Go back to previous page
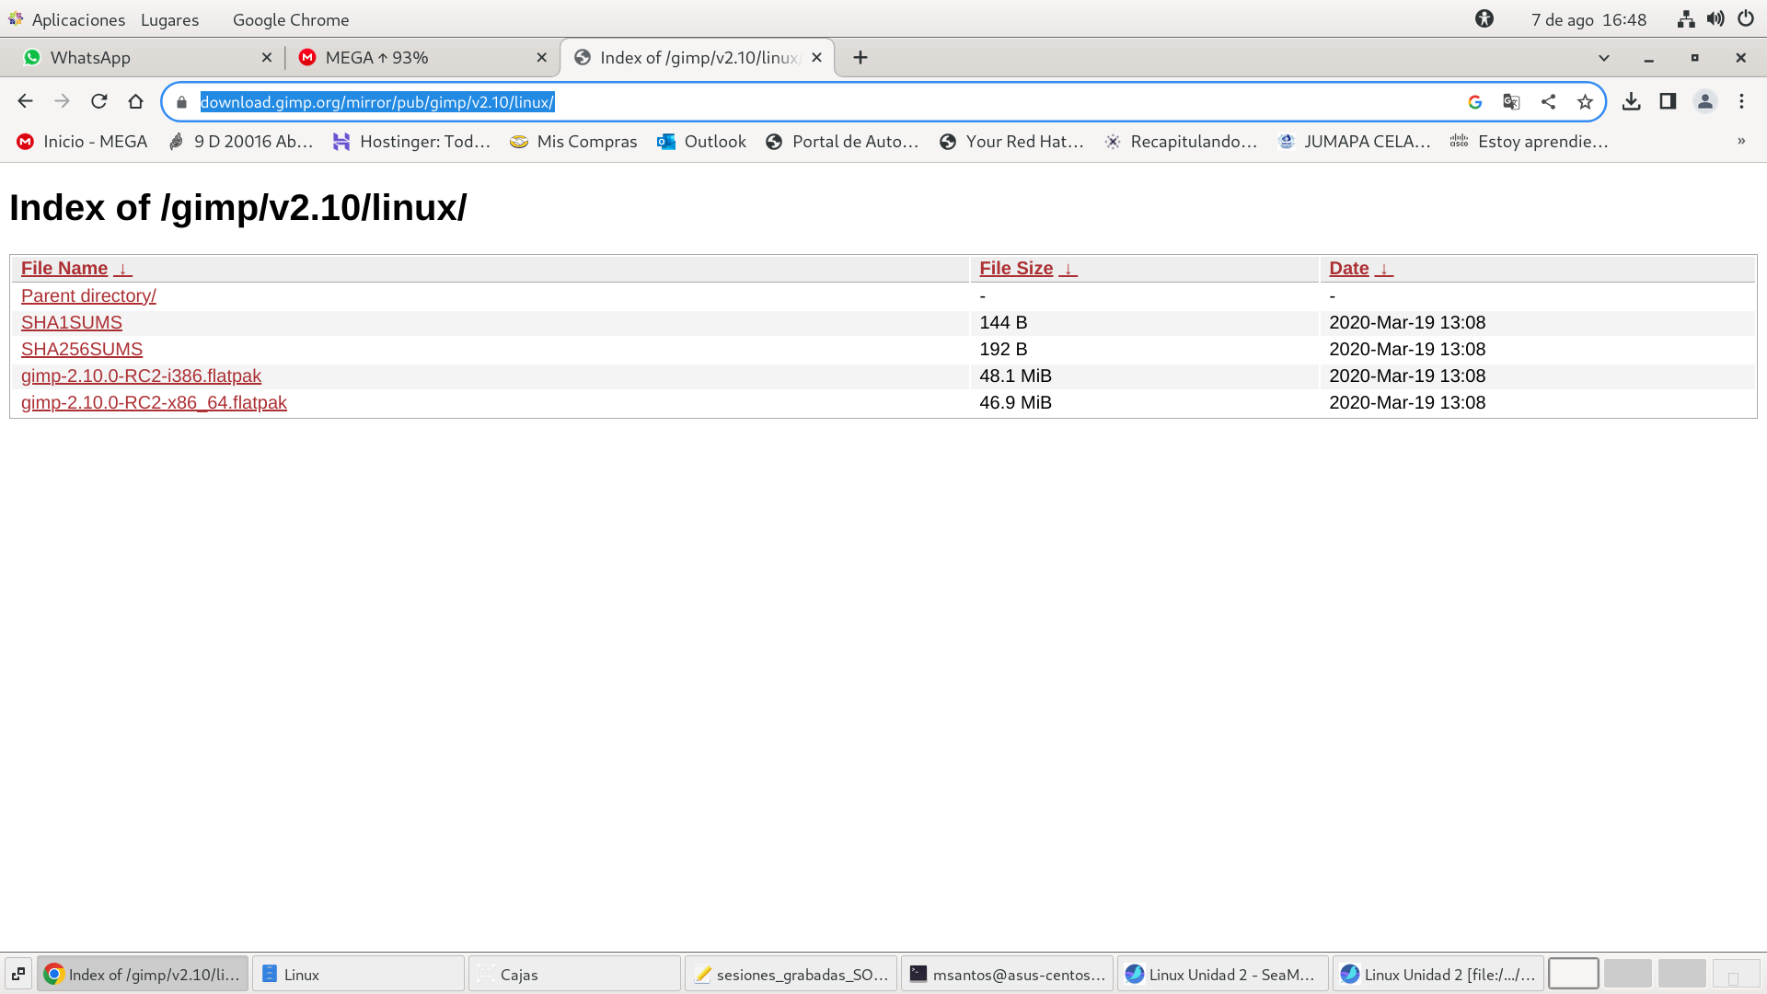 (x=26, y=101)
